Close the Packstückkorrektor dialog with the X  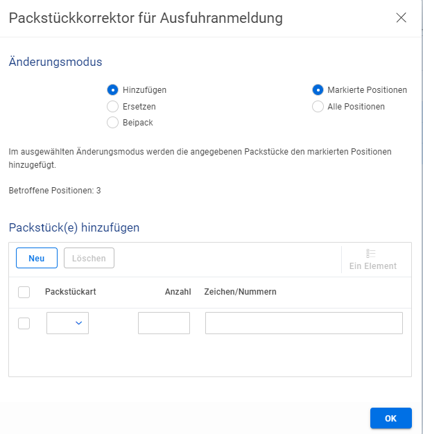(x=401, y=18)
